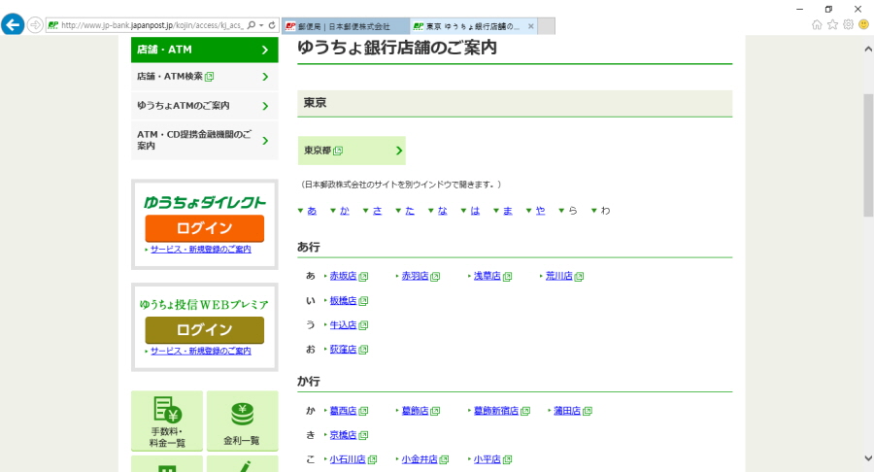Open the 赤羽店 branch link

click(x=415, y=276)
